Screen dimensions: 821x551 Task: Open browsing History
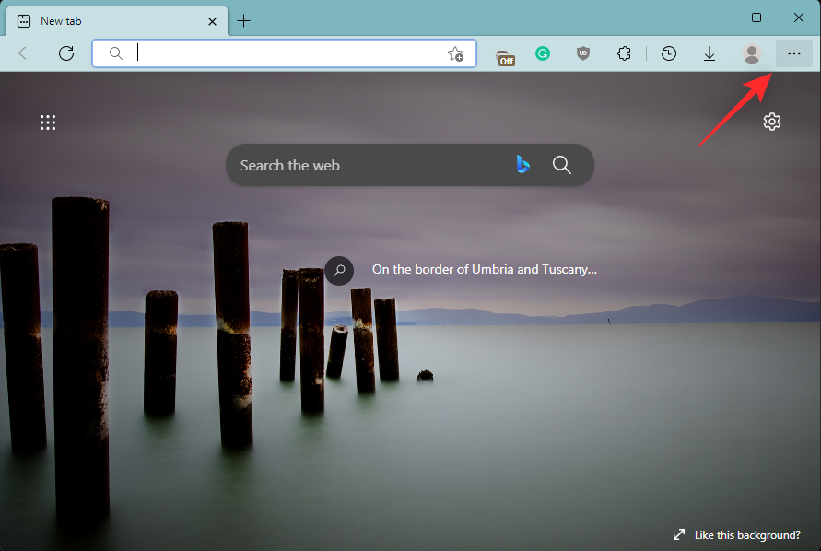click(669, 53)
